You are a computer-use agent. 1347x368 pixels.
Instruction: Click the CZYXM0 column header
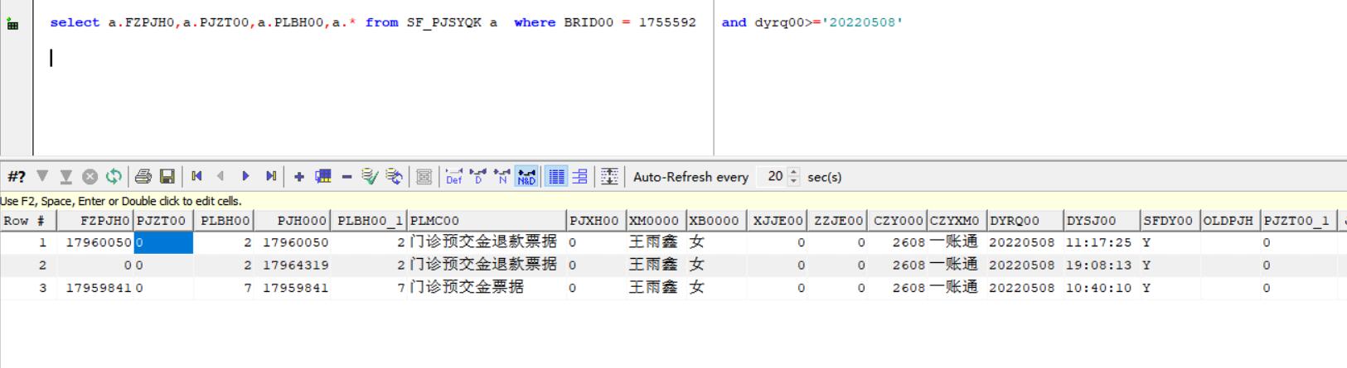[957, 221]
